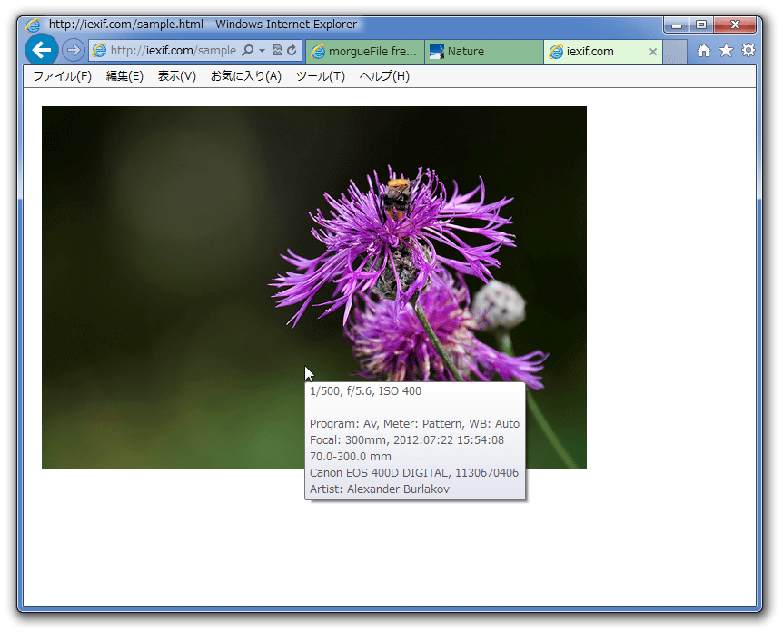
Task: Select the iexif.com tab
Action: [603, 52]
